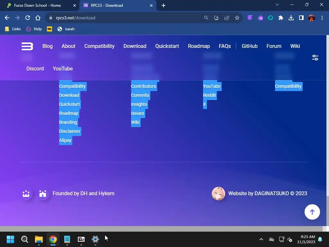
Task: Open Blog in the navigation bar
Action: tap(48, 46)
